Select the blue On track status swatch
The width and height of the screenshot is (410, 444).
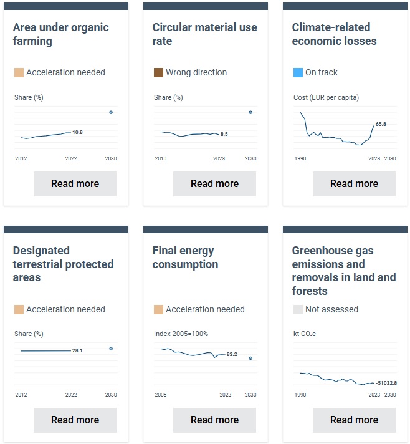pos(298,73)
